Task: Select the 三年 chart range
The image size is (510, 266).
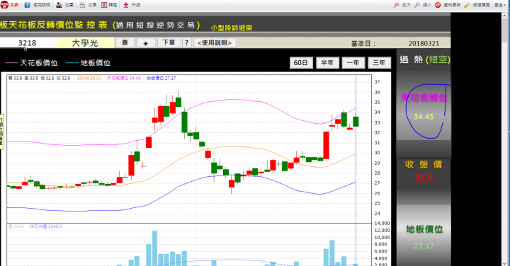Action: pos(379,63)
